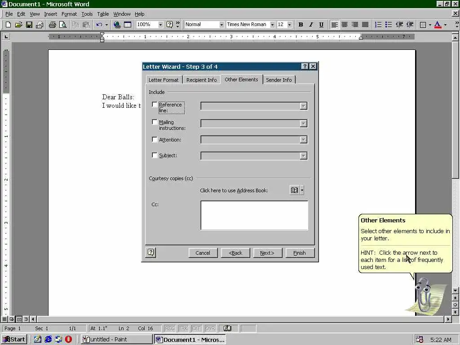Align text right
460x345 pixels.
point(355,25)
